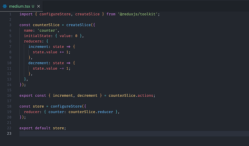Click 'configureStore(' call on line 18
This screenshot has height=146, width=249.
coord(67,106)
